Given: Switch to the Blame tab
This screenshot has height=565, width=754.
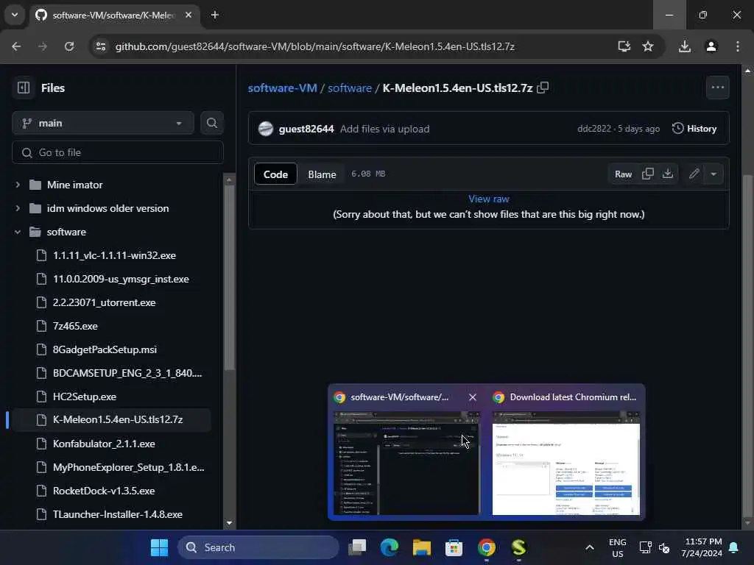Looking at the screenshot, I should [x=322, y=174].
